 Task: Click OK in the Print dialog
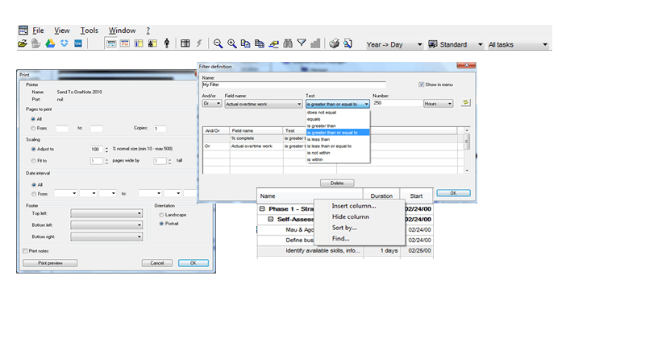(x=193, y=263)
